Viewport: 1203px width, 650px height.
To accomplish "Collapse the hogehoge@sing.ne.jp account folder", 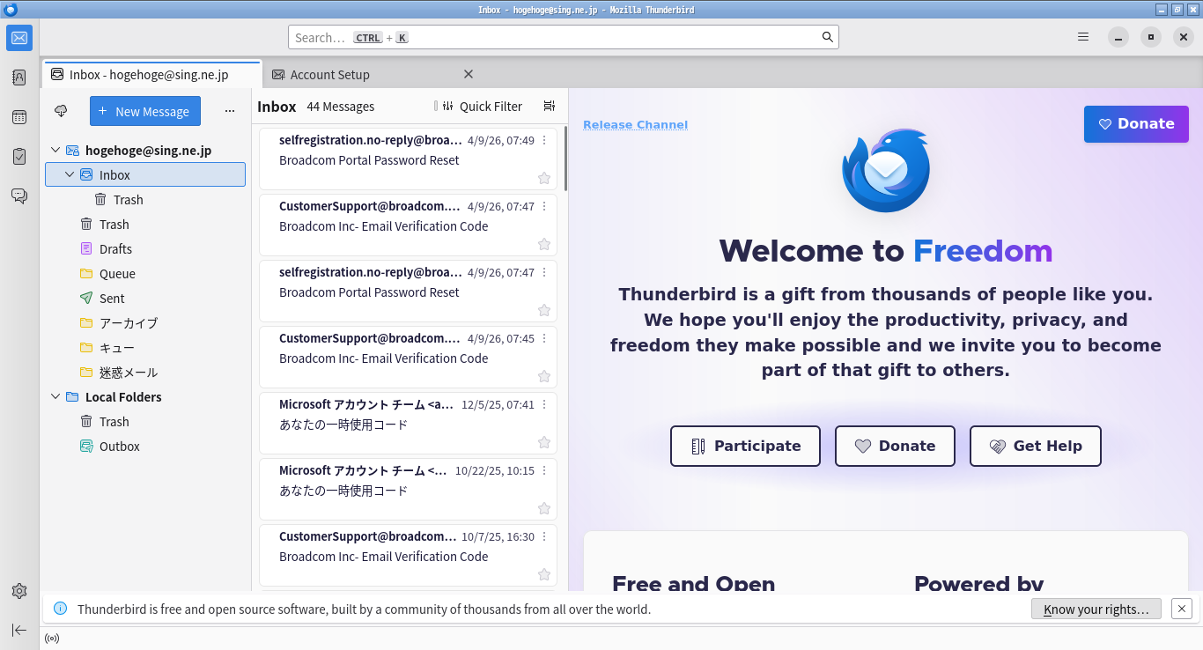I will 55,150.
